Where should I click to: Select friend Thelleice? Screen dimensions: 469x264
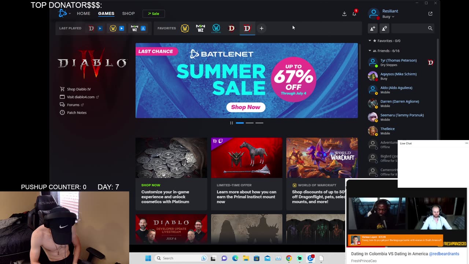click(x=387, y=129)
